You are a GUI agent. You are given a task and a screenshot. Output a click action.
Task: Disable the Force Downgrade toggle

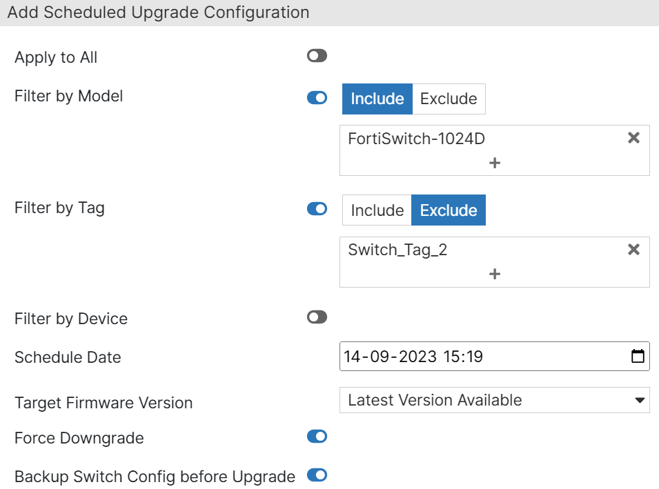coord(316,436)
